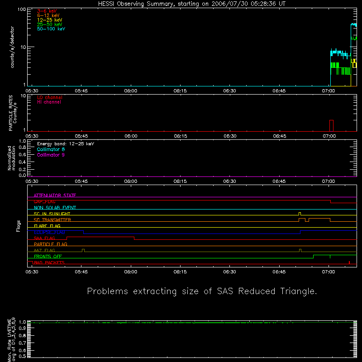This screenshot has height=362, width=362.
Task: Click the vertical Flags axis label
Action: coord(18,226)
